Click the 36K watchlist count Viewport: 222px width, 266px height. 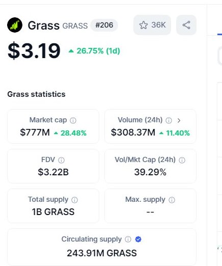pos(158,25)
